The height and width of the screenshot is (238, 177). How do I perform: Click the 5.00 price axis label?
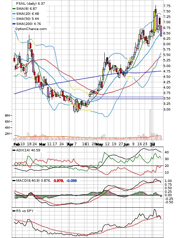167,66
